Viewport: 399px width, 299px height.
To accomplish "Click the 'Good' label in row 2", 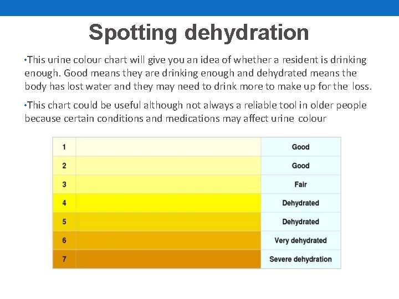I will (300, 166).
